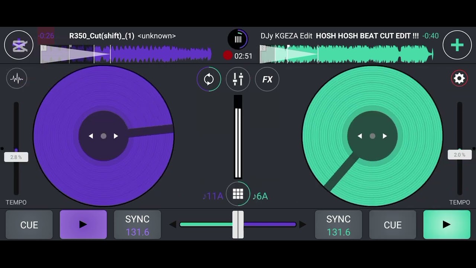Open the CapCut-style logo button at top left
Screen dimensions: 476x268
coord(19,45)
